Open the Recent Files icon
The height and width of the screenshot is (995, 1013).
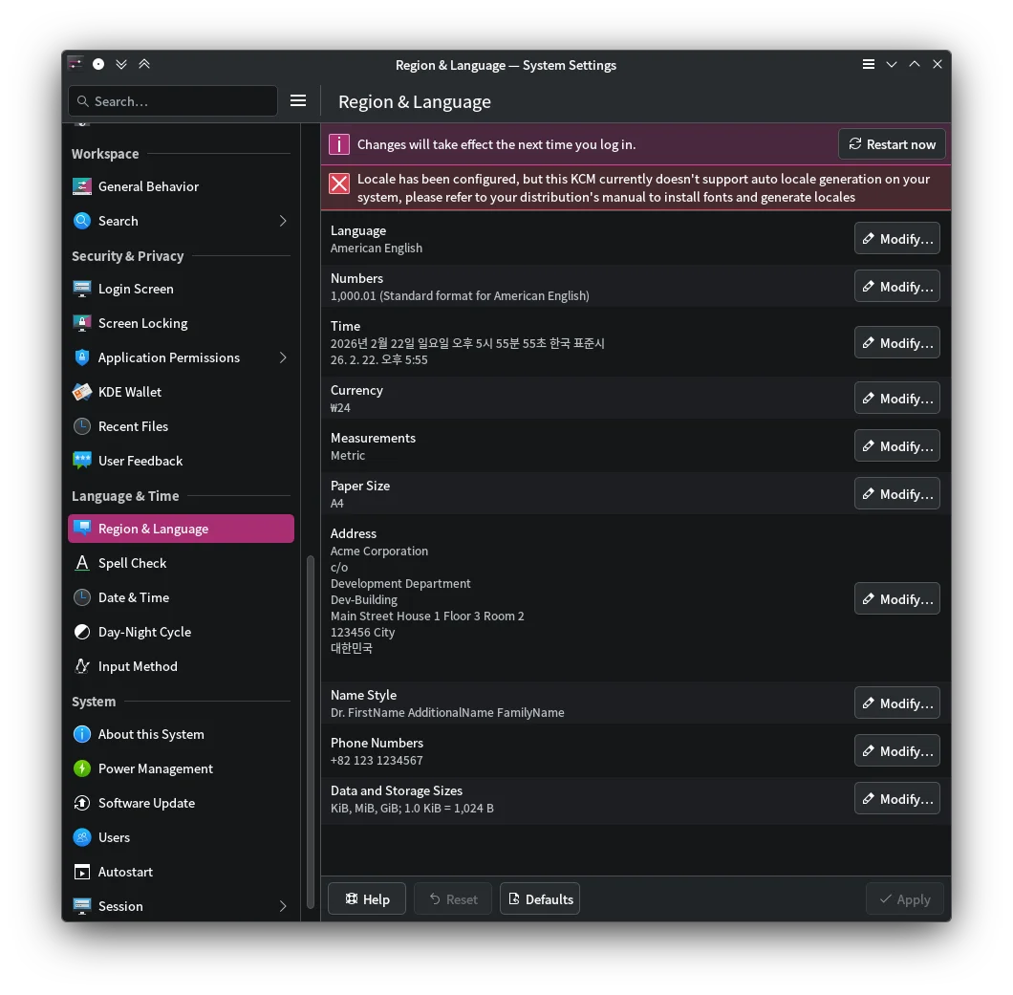coord(82,426)
